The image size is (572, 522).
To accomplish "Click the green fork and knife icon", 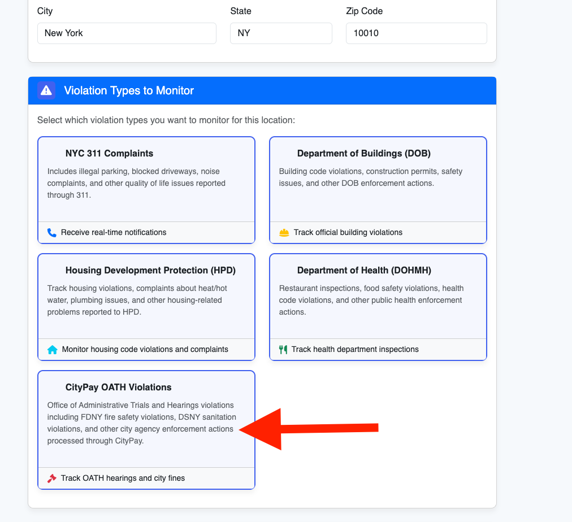I will click(x=283, y=349).
